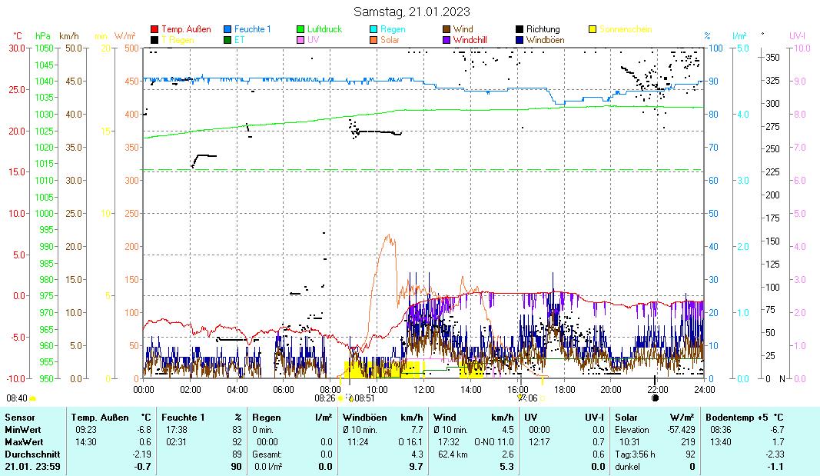Click the yellow Sonnenschein legend square

tap(593, 29)
